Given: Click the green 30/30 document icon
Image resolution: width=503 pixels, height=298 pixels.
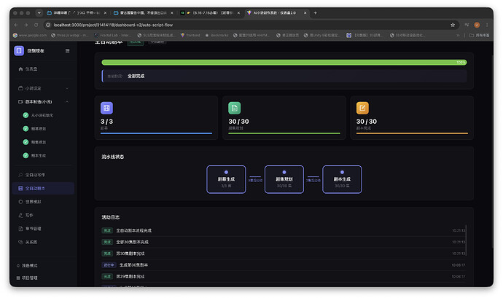Looking at the screenshot, I should click(235, 108).
